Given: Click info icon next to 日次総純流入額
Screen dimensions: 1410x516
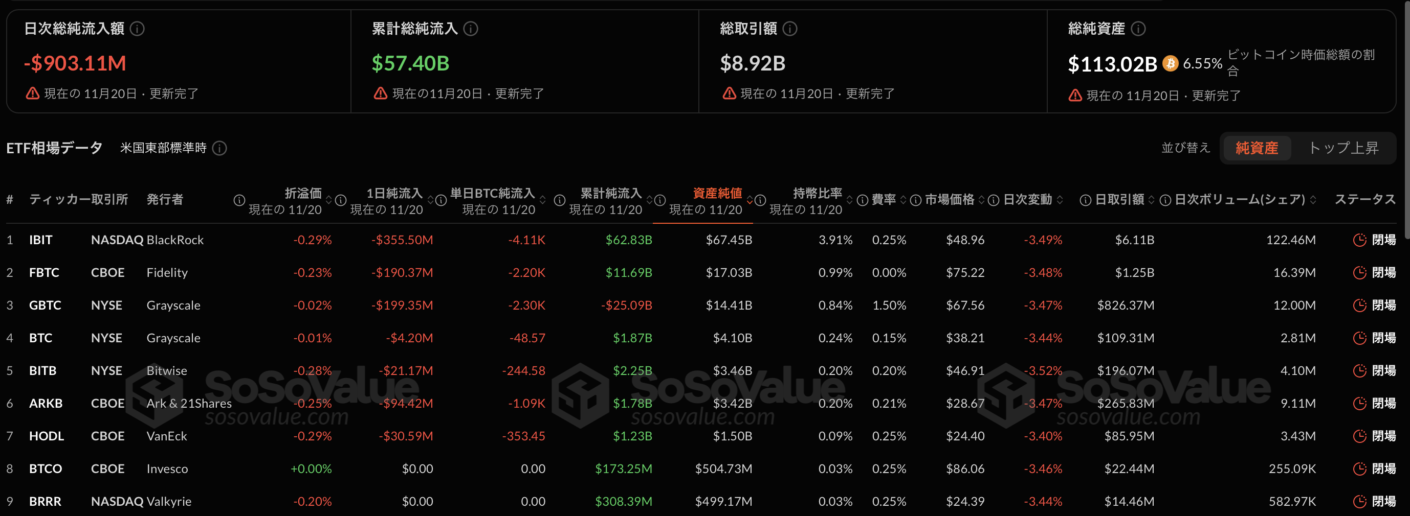Looking at the screenshot, I should pyautogui.click(x=138, y=29).
